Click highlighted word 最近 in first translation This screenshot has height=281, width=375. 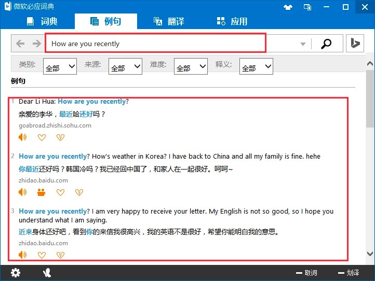click(66, 114)
